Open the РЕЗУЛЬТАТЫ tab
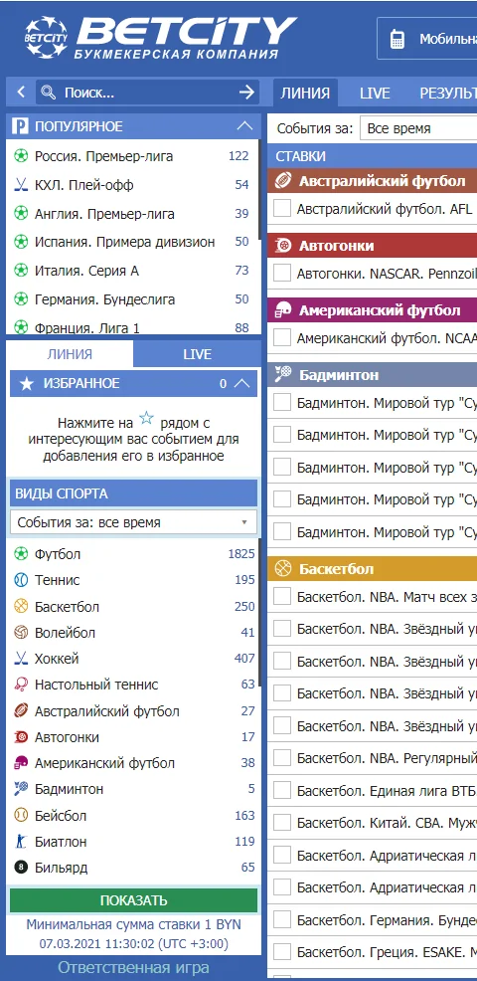The image size is (477, 981). click(x=447, y=94)
